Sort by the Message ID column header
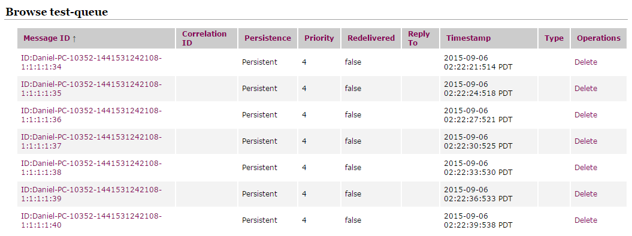Viewport: 632px width, 236px height. 50,38
